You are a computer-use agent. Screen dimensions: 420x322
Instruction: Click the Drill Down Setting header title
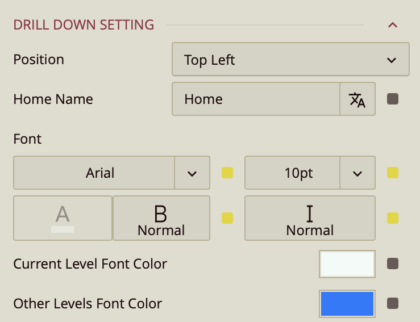point(84,25)
